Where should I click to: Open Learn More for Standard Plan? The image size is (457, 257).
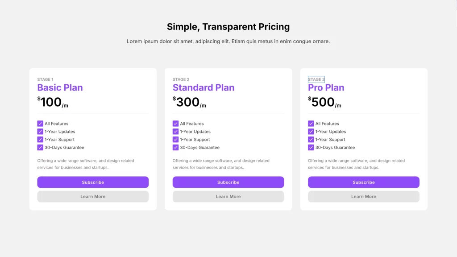click(x=228, y=196)
